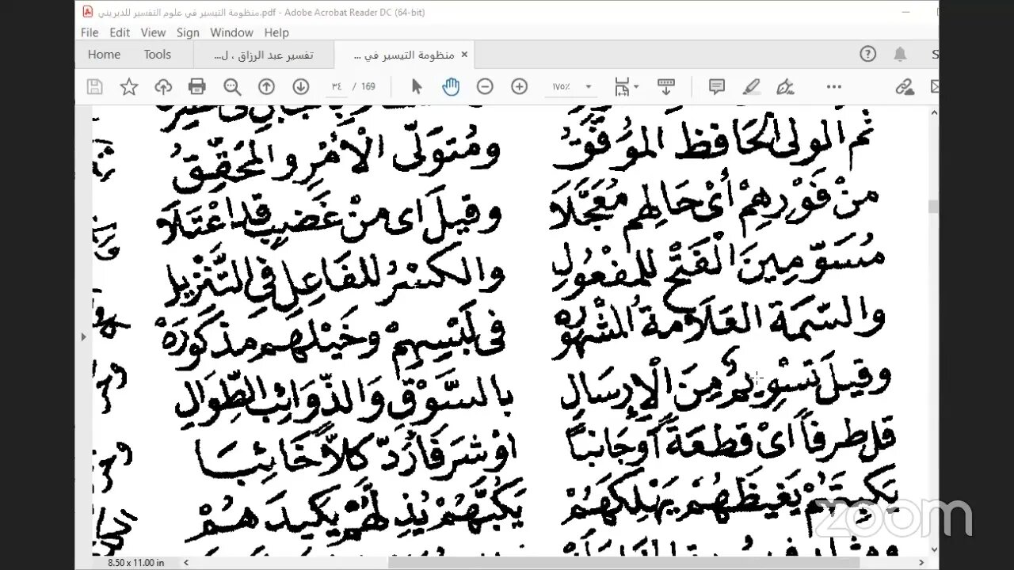
Task: Click the 8.50 x 11.00 in page size
Action: pos(135,563)
